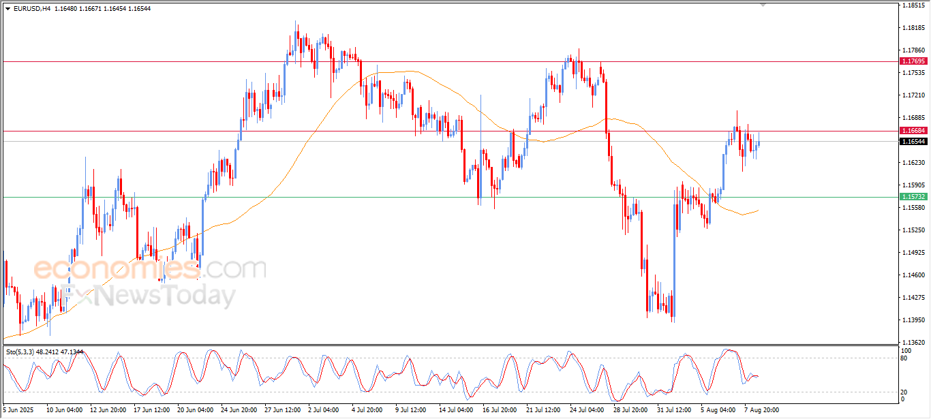Click the 4 Jul 20:00 time label
The width and height of the screenshot is (931, 419).
pyautogui.click(x=368, y=410)
